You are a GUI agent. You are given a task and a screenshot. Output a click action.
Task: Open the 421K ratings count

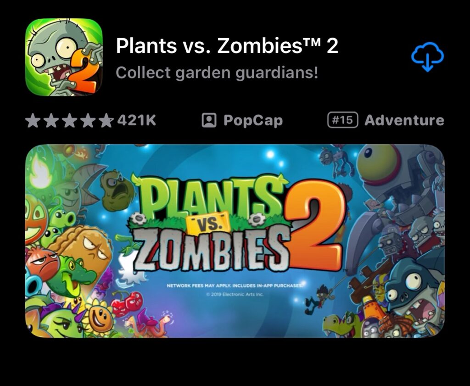tap(136, 120)
